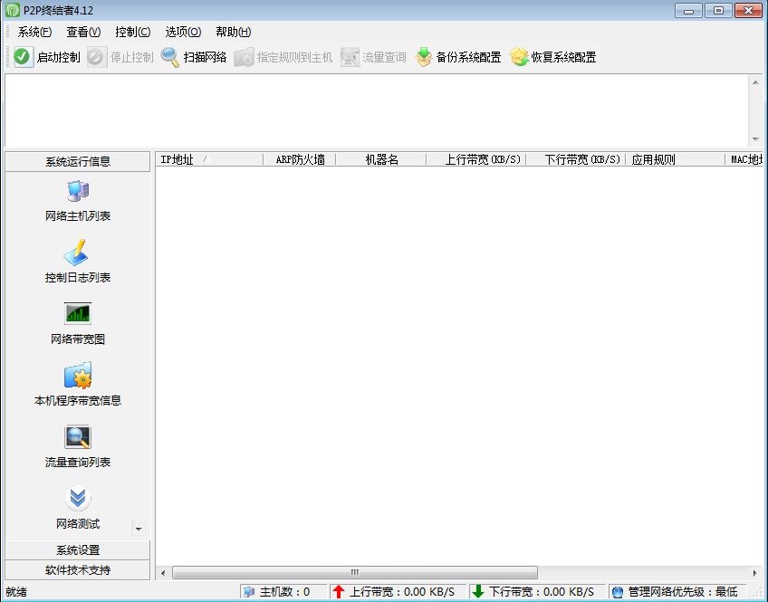
Task: Open the 选项(O) menu
Action: [182, 32]
